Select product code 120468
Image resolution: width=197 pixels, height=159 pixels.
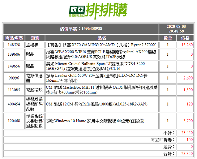point(14,121)
